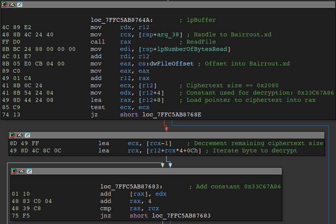Click opcode bytes '75 F5'
This screenshot has height=224, width=336.
[21, 216]
